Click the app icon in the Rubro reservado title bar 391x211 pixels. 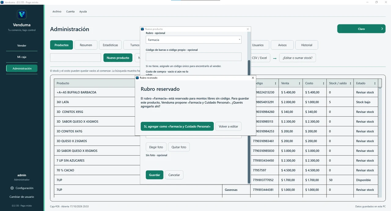point(137,78)
